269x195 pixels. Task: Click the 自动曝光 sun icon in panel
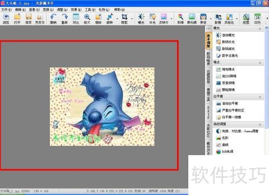tap(218, 35)
